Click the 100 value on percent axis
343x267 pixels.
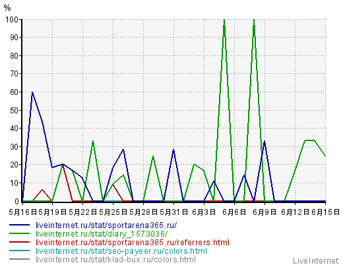12,20
